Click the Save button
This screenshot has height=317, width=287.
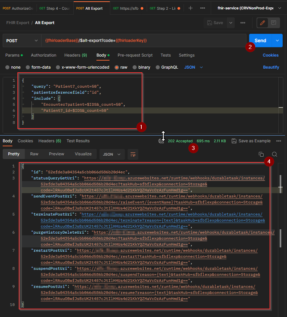215,23
